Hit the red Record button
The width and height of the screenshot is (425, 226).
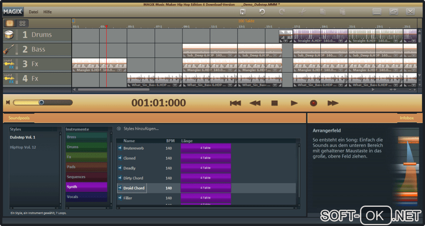[x=313, y=103]
